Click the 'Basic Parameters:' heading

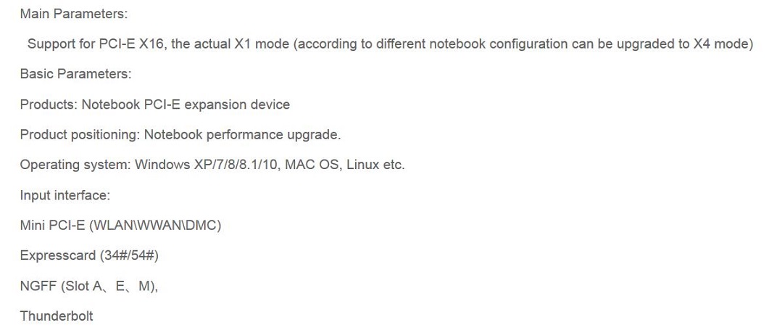click(x=75, y=74)
